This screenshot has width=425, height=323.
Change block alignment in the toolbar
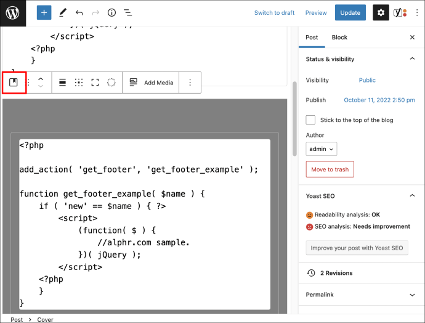(62, 83)
